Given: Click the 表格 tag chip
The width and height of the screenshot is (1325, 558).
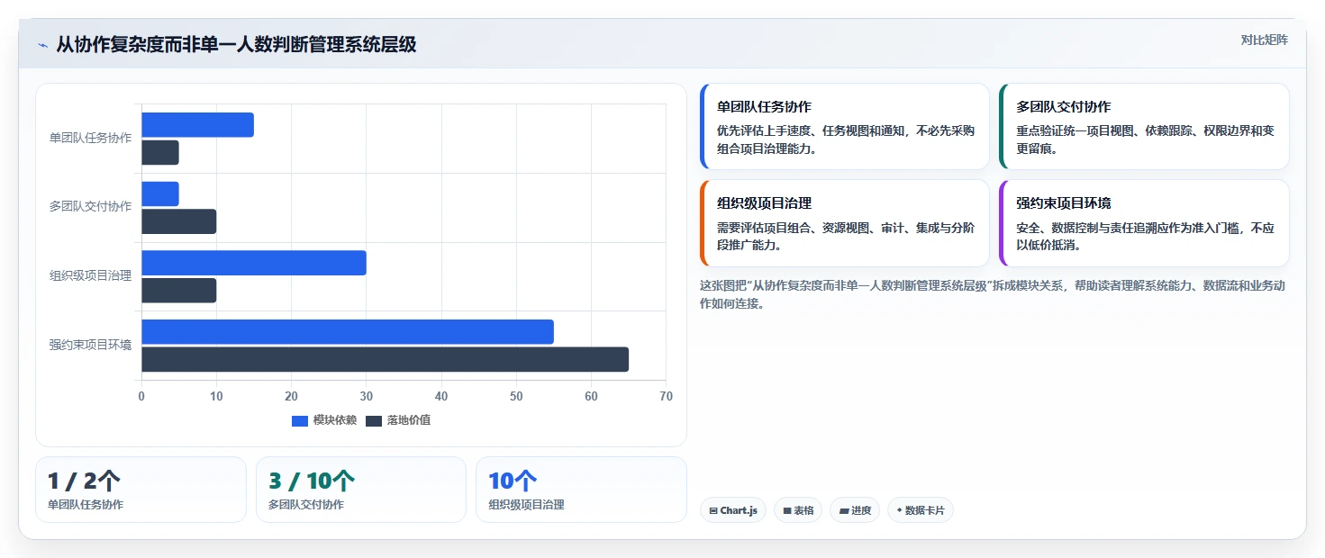Looking at the screenshot, I should coord(798,510).
